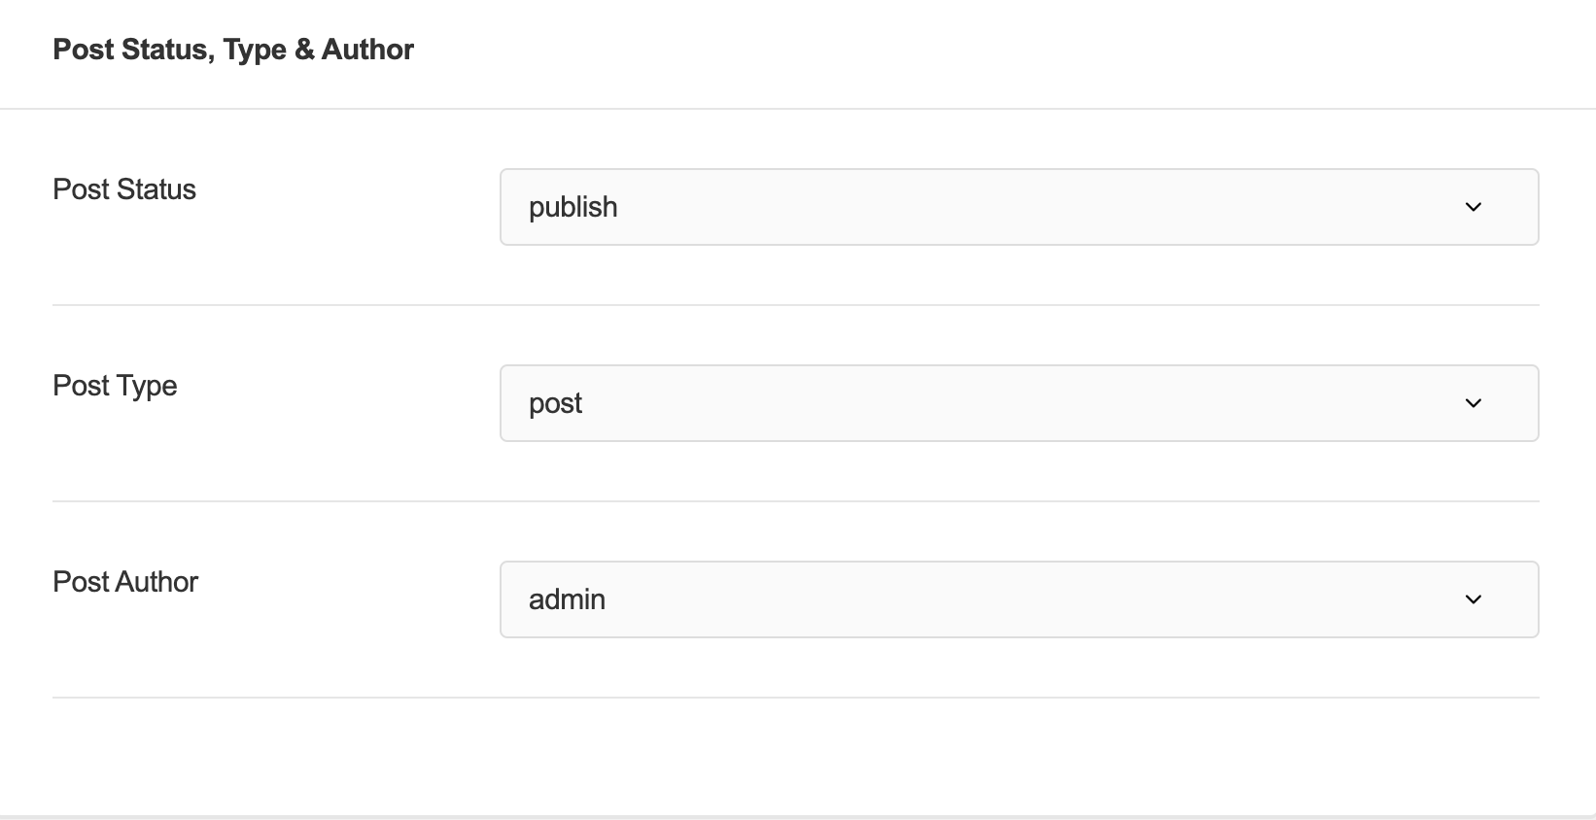Click the downward arrow beside admin value

click(x=1474, y=599)
